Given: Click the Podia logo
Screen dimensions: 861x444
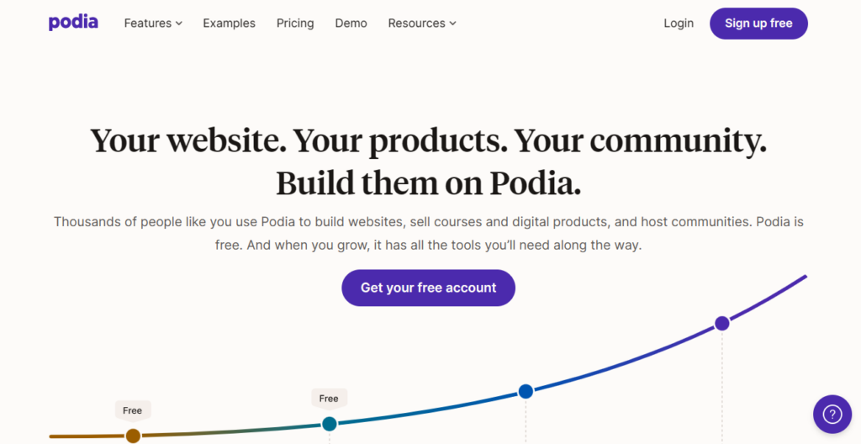Looking at the screenshot, I should [73, 23].
